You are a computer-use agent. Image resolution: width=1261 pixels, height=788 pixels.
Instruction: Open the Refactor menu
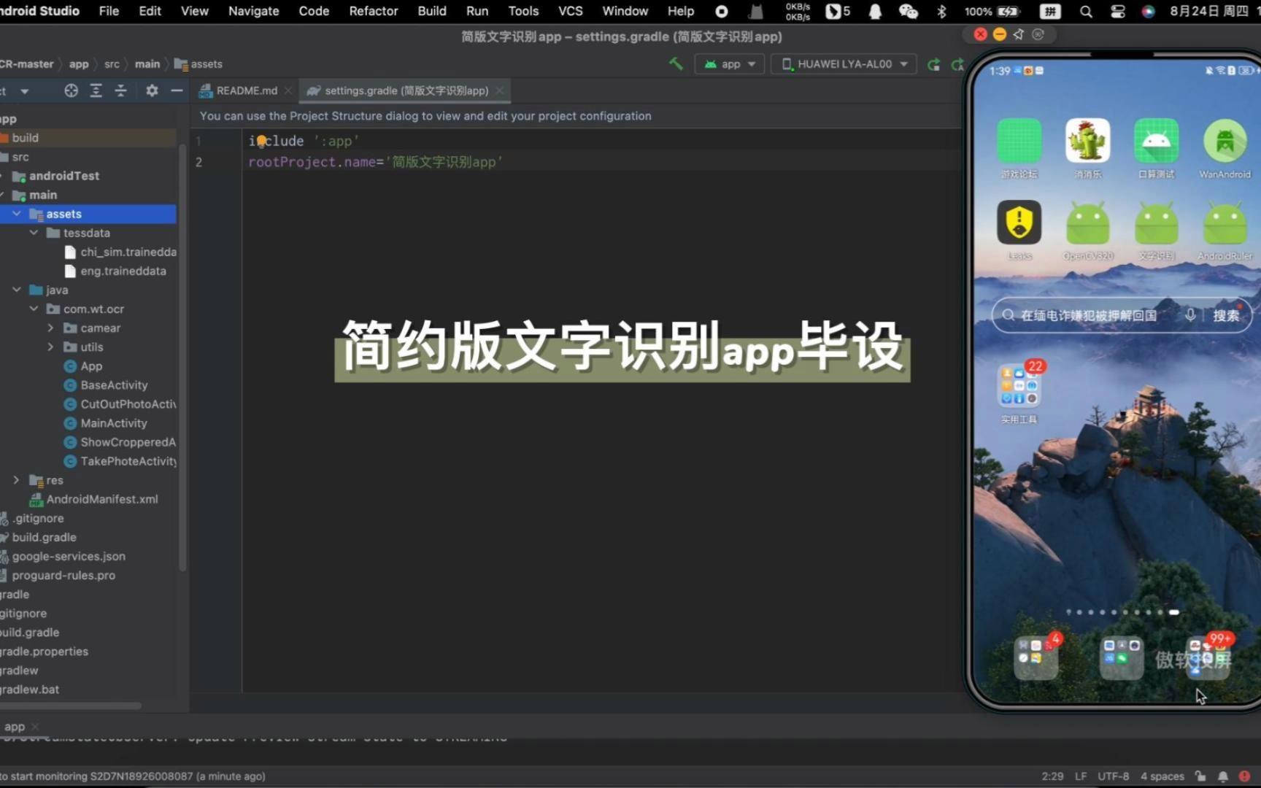click(373, 11)
